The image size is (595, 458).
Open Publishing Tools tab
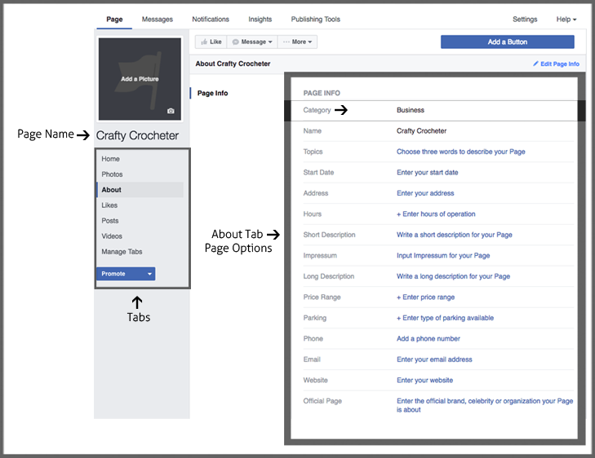315,20
